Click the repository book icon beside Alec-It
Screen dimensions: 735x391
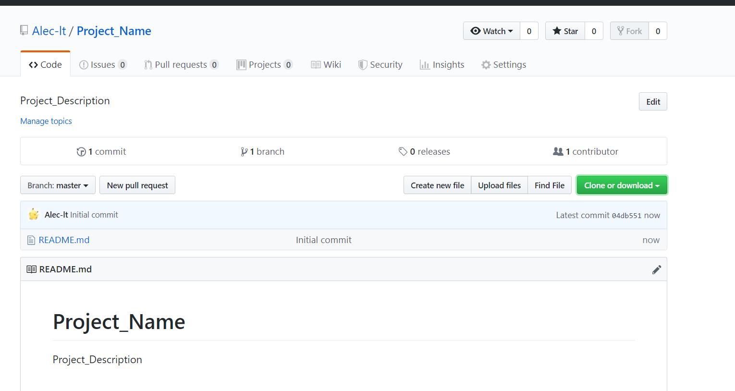tap(24, 31)
